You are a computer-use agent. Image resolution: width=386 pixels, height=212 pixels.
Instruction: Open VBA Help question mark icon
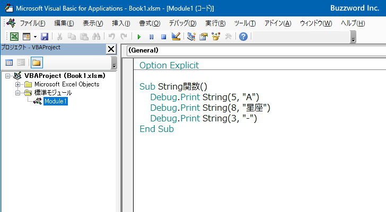pos(243,37)
